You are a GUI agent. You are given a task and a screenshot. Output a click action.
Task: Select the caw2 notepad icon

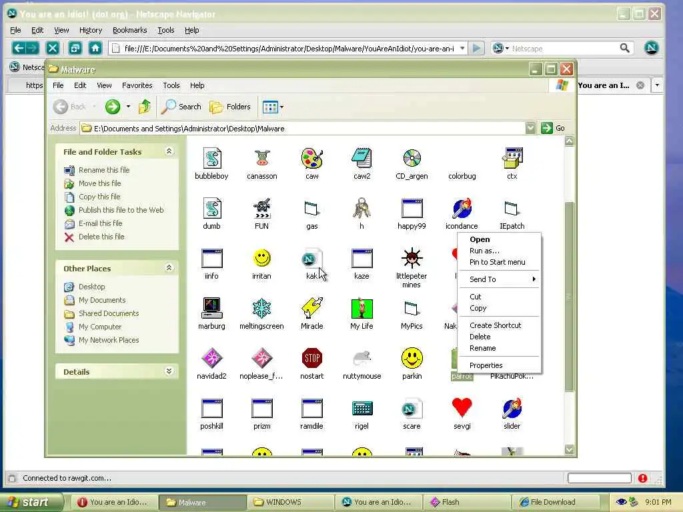[x=362, y=159]
